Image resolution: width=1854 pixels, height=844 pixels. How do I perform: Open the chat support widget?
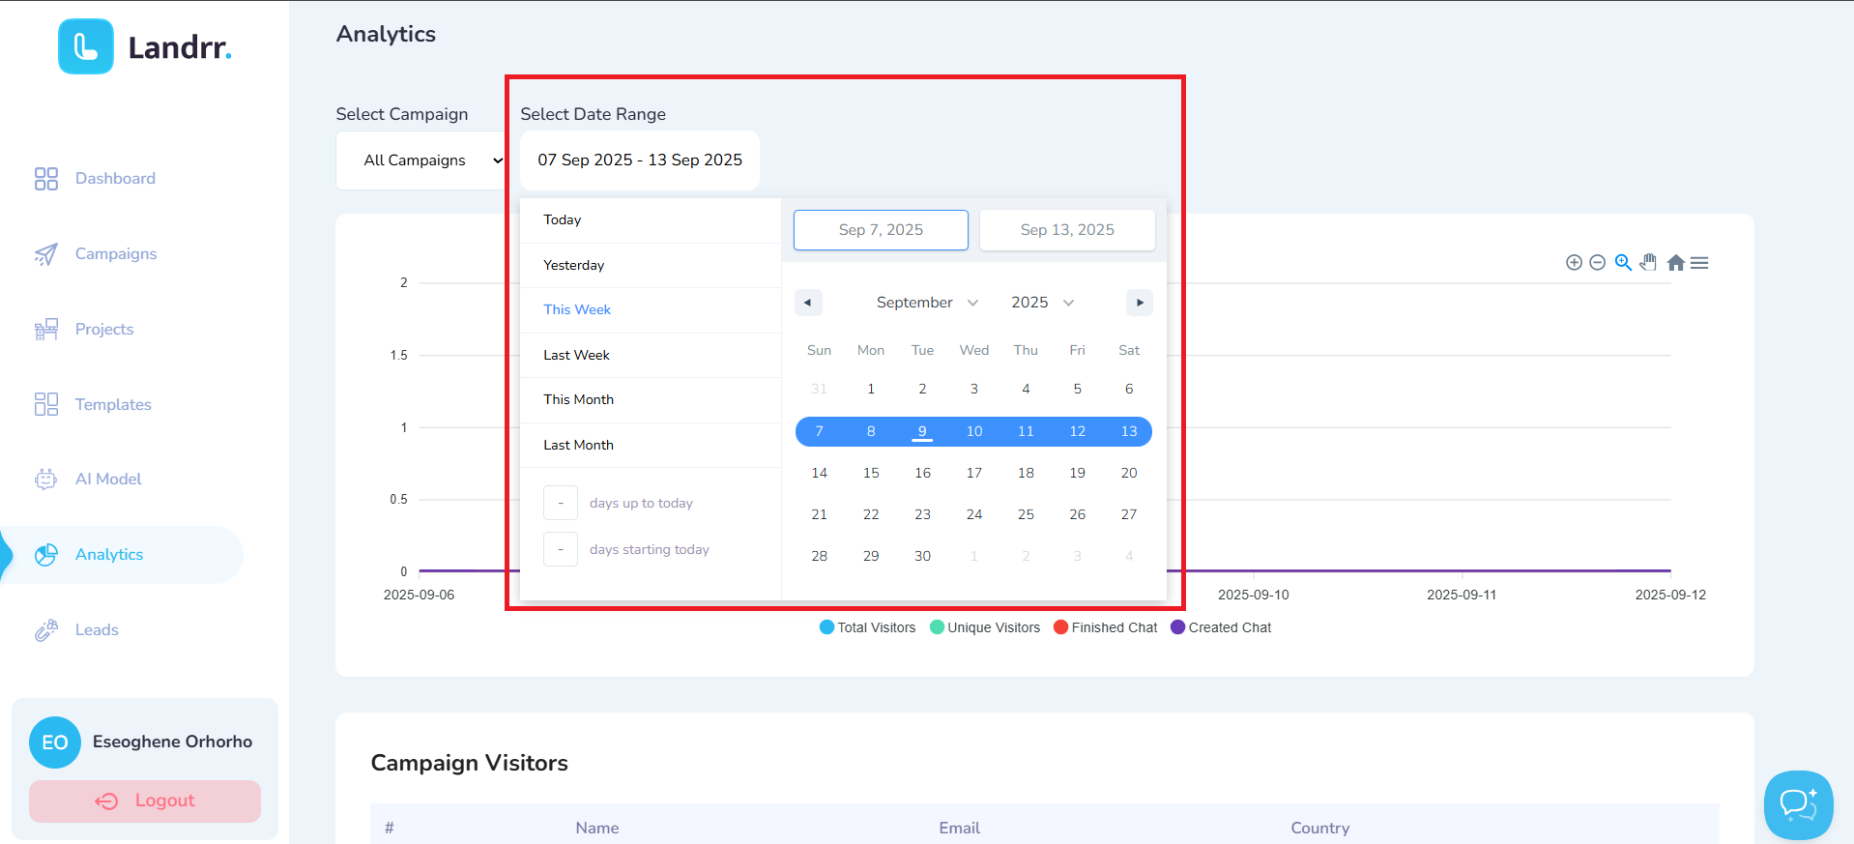1798,804
